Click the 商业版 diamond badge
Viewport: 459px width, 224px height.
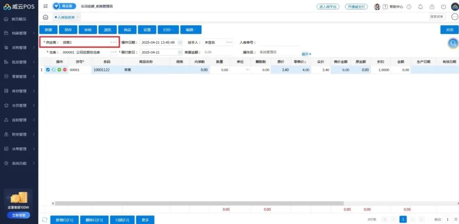[x=64, y=6]
